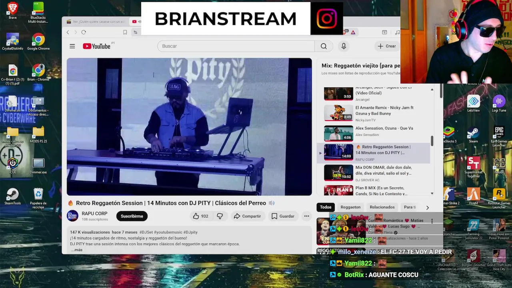Viewport: 512px width, 288px height.
Task: Open the iCUE desktop icon
Action: [12, 165]
